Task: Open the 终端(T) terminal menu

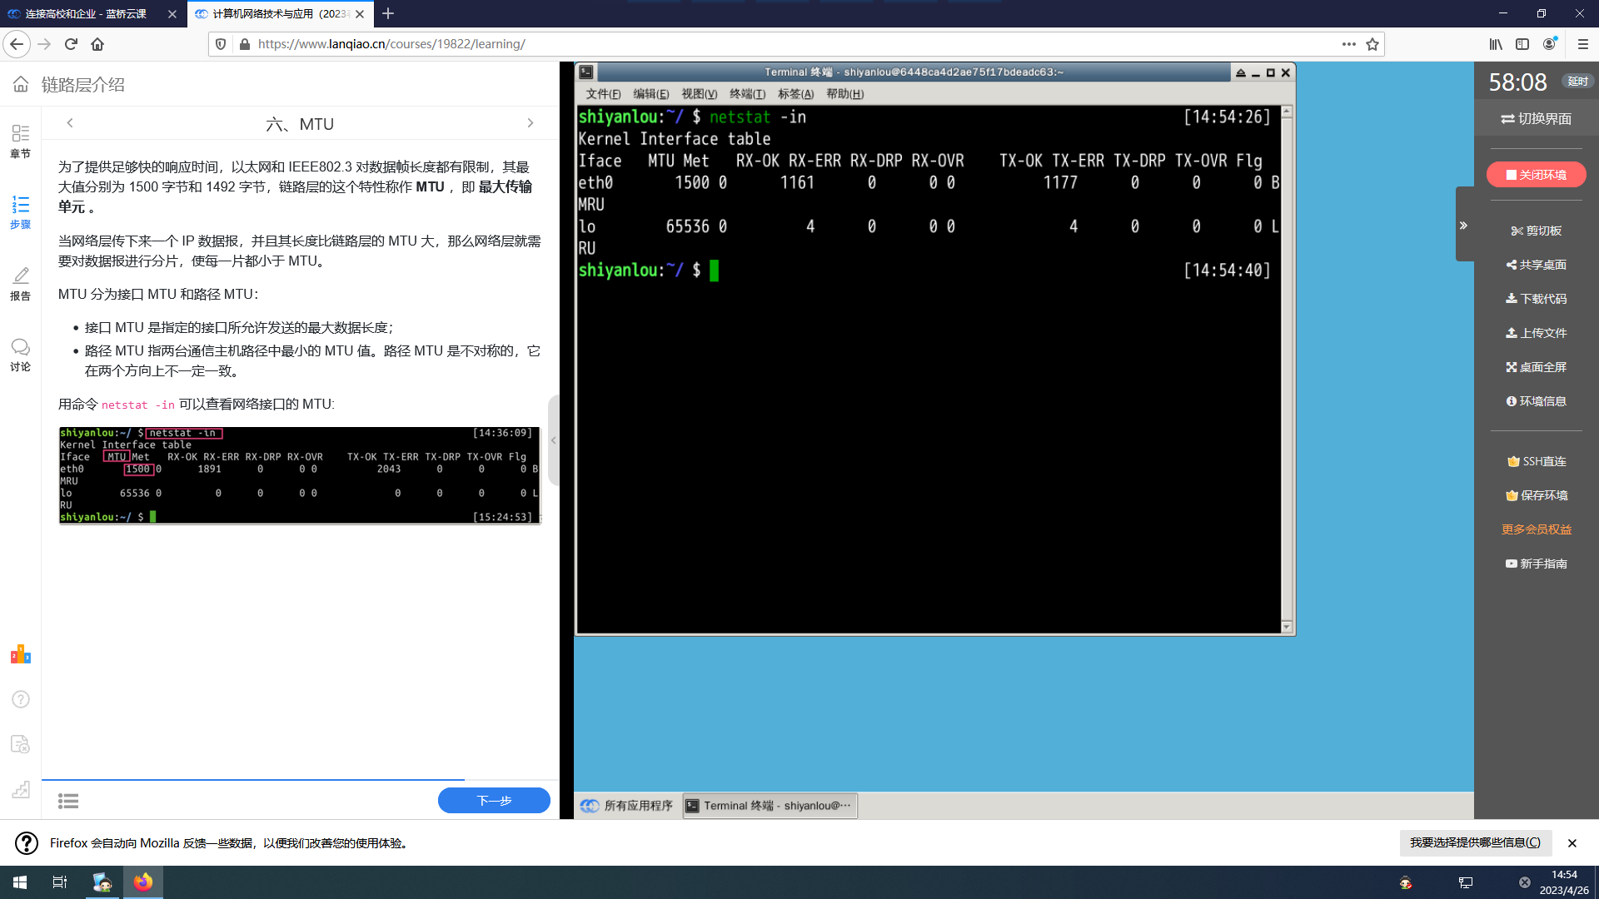Action: coord(747,94)
